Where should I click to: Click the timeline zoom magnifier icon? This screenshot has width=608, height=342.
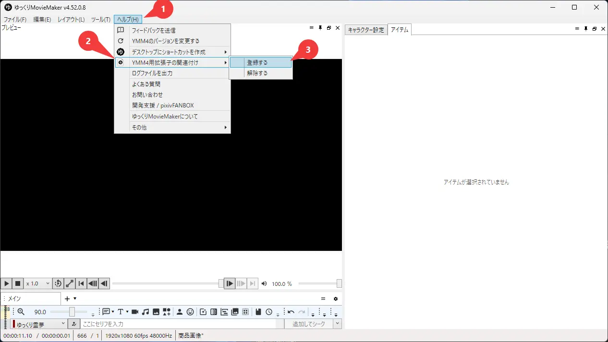[x=21, y=312]
